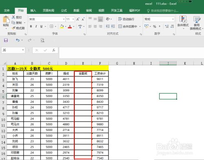Align text left

(90, 27)
